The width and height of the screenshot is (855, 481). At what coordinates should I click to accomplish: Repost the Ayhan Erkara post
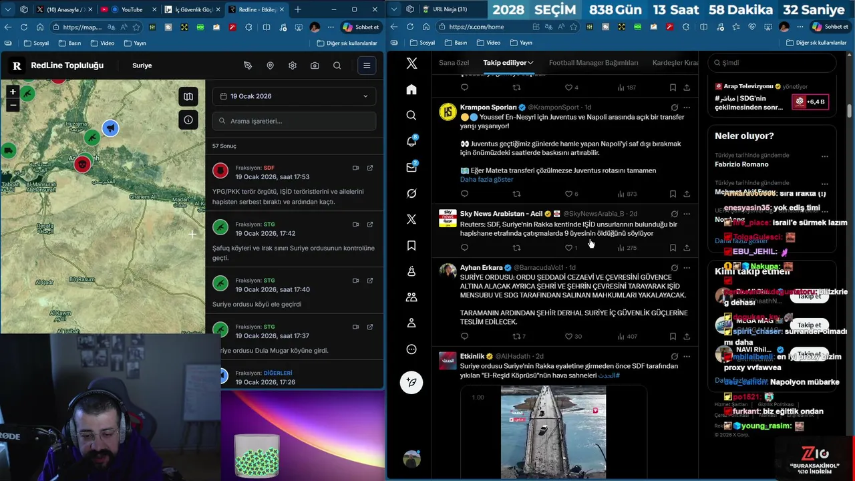(x=516, y=336)
